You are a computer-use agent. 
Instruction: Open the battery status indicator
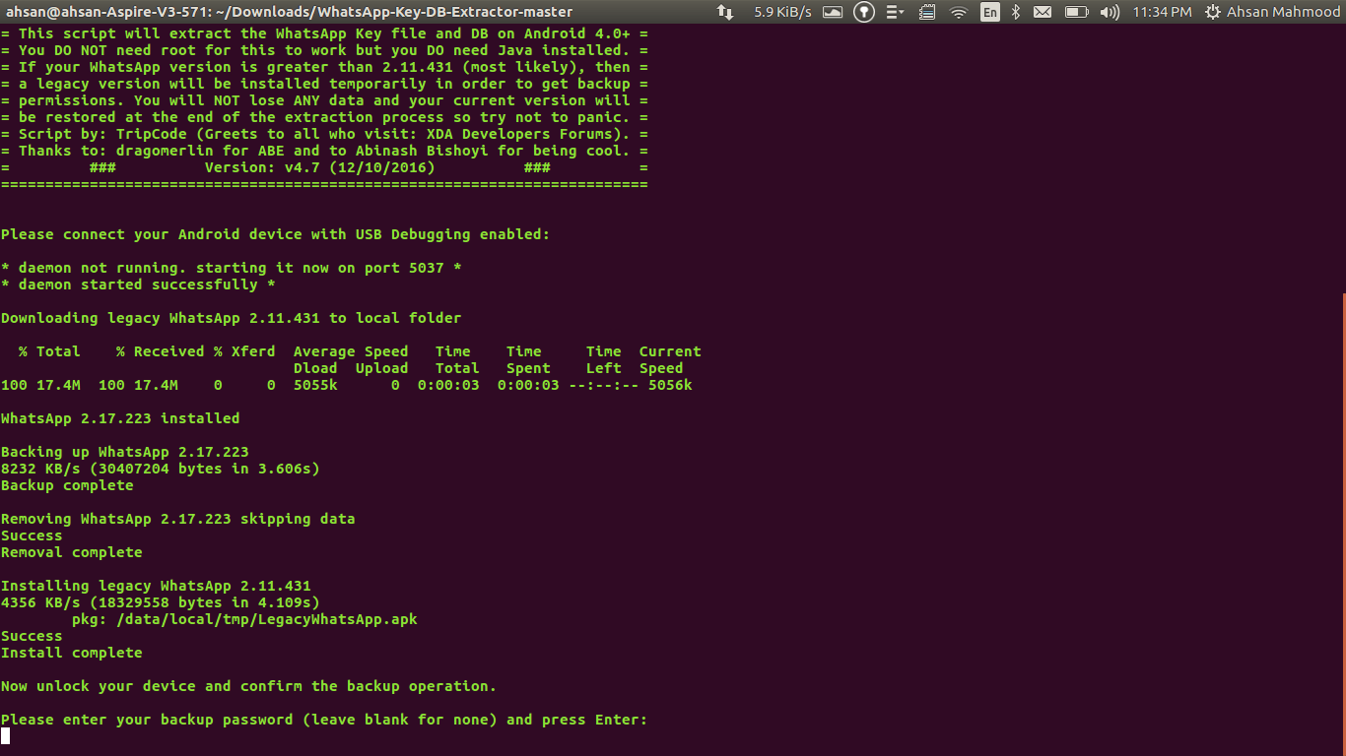coord(1076,12)
